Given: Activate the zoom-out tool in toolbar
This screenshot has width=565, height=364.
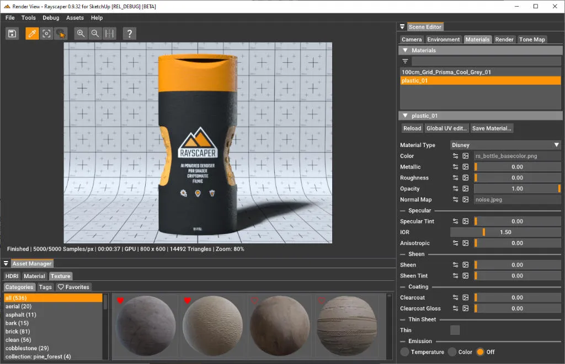Looking at the screenshot, I should pos(95,34).
